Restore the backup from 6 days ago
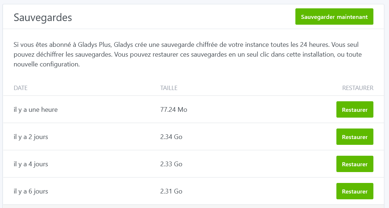 (x=355, y=191)
